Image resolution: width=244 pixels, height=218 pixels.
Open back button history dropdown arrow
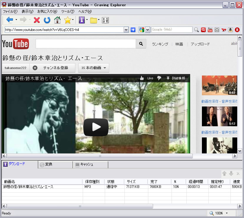pyautogui.click(x=16, y=20)
